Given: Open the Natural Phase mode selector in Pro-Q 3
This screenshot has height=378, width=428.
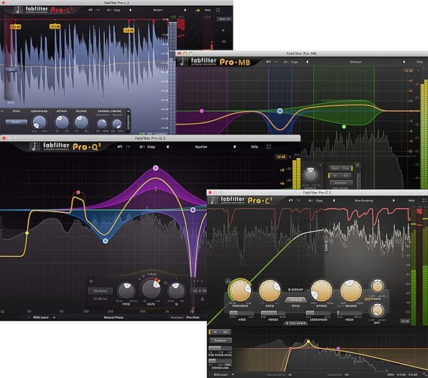Looking at the screenshot, I should point(113,317).
